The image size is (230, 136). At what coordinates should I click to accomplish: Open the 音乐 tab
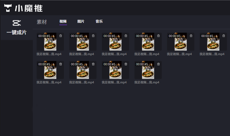tap(99, 21)
